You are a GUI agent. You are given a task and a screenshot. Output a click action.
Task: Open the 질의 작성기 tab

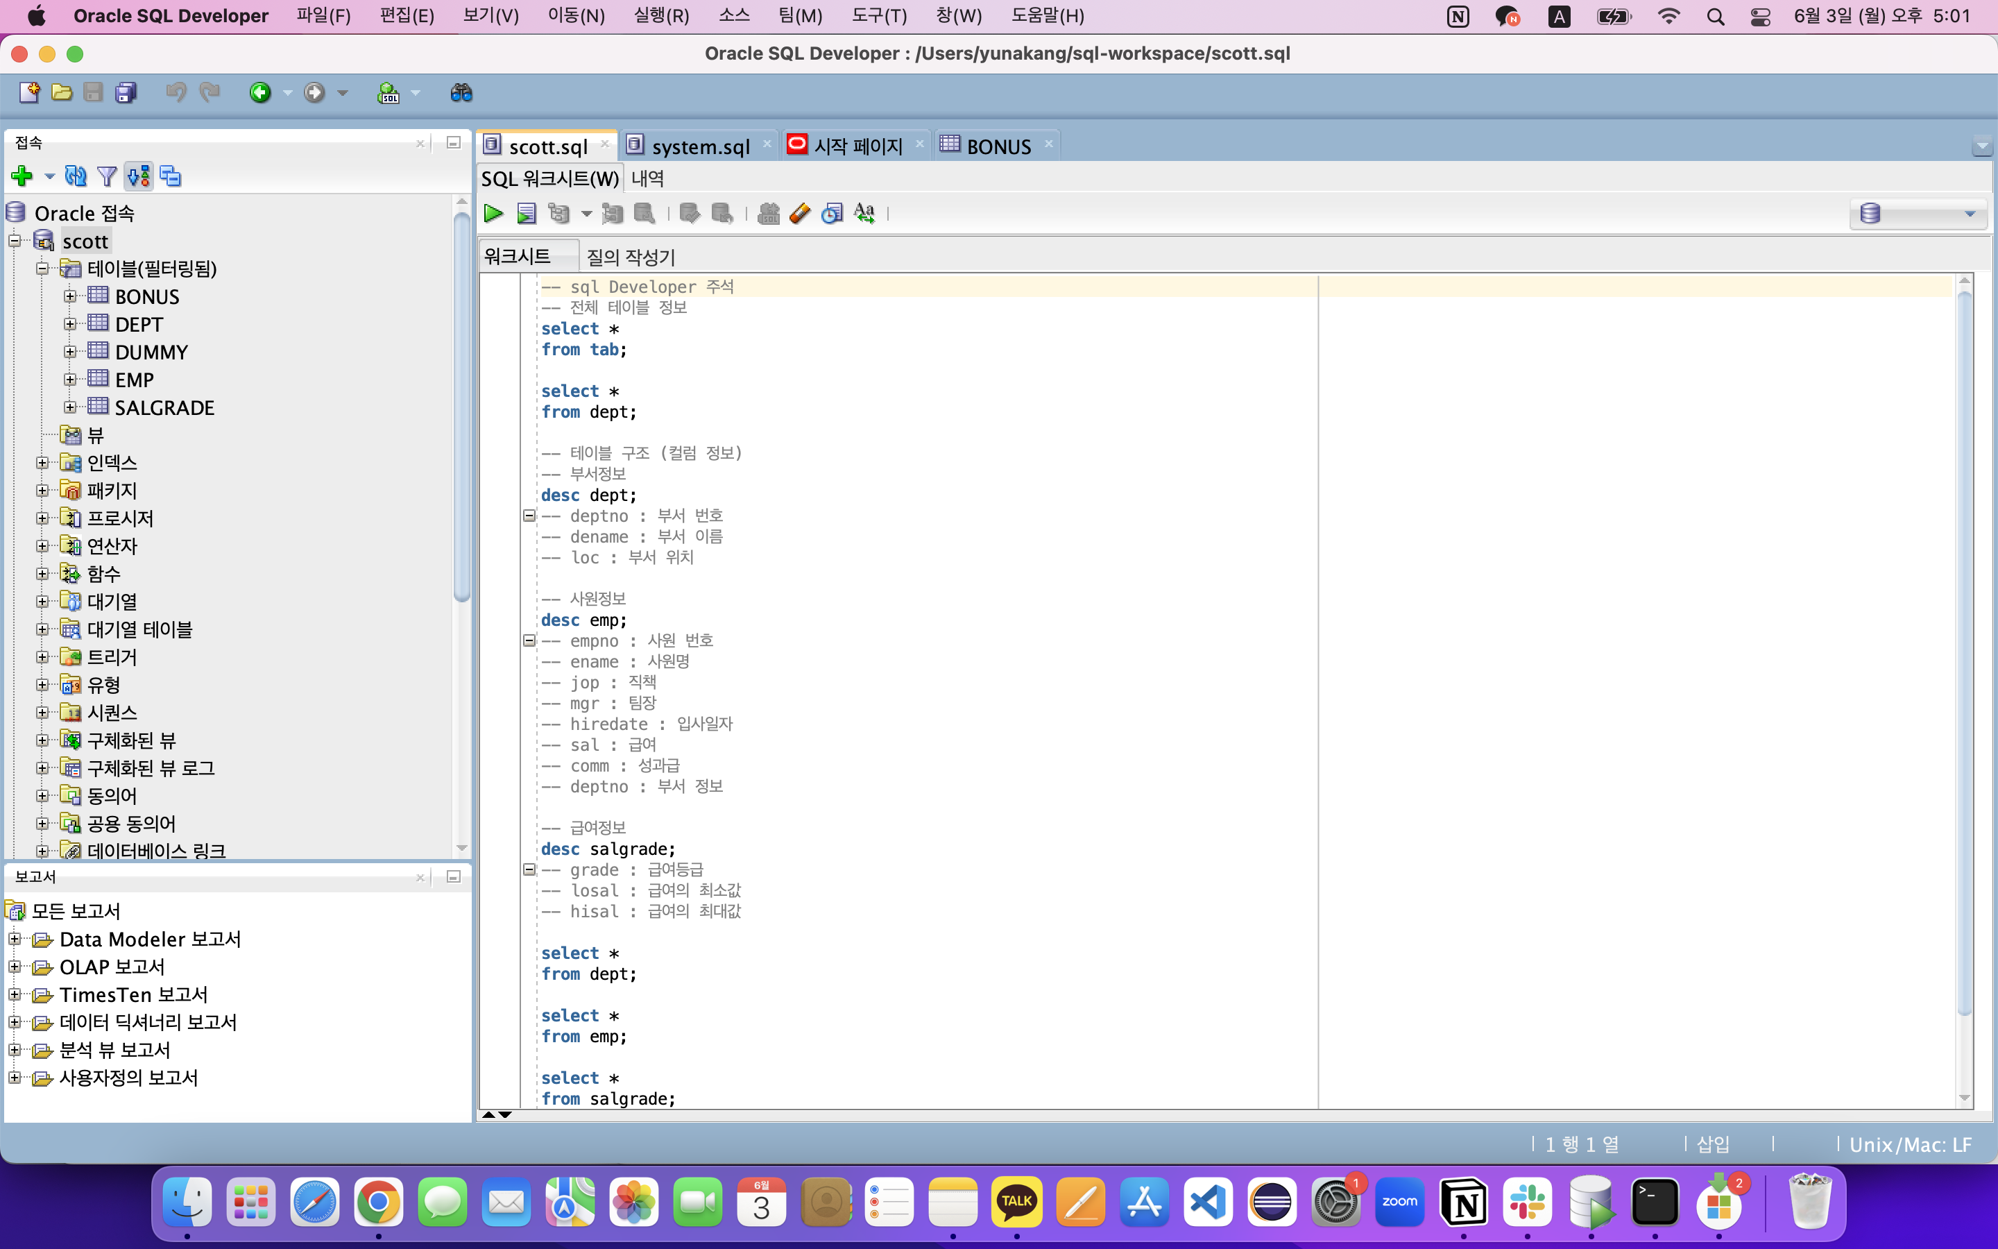tap(631, 257)
